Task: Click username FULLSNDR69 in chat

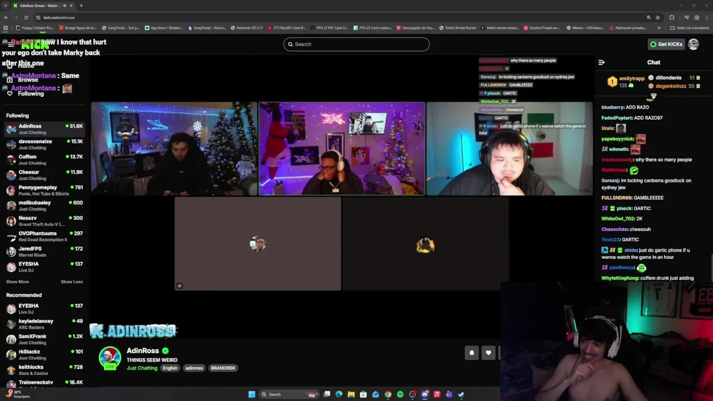Action: click(x=617, y=198)
